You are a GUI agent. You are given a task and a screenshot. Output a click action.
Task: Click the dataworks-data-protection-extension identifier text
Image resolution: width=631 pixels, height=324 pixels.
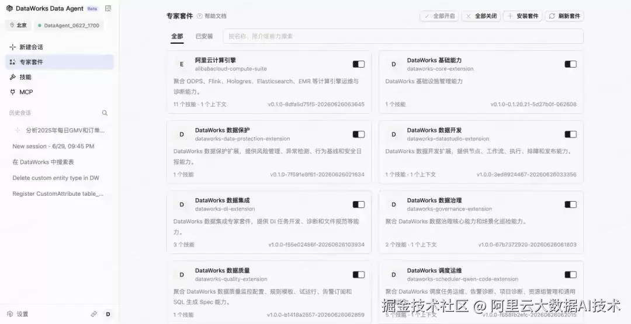(x=242, y=139)
